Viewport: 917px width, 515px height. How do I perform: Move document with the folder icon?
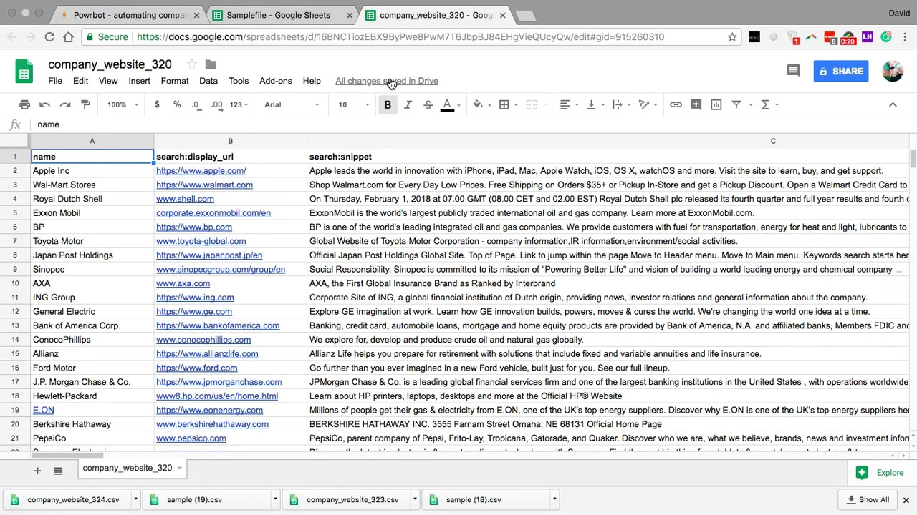(x=211, y=64)
